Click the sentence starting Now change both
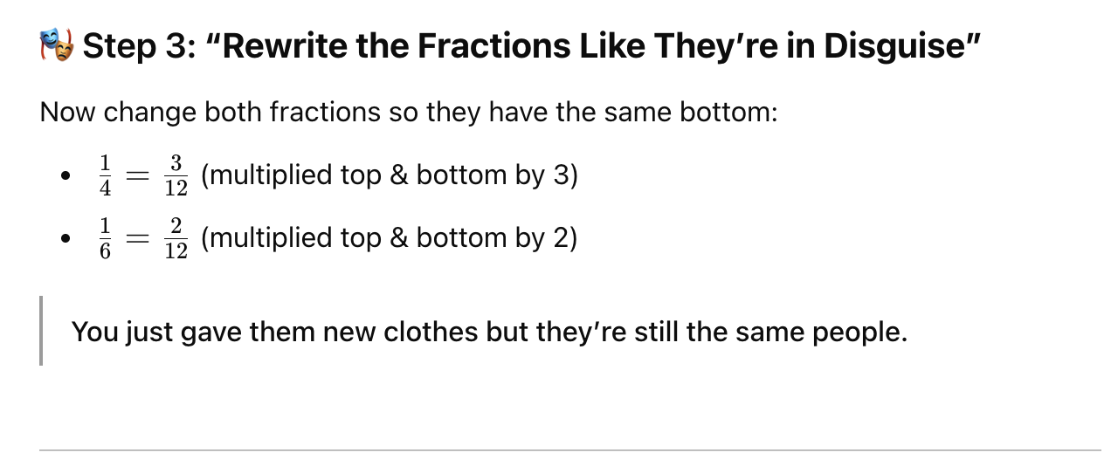This screenshot has height=473, width=1118. (409, 113)
